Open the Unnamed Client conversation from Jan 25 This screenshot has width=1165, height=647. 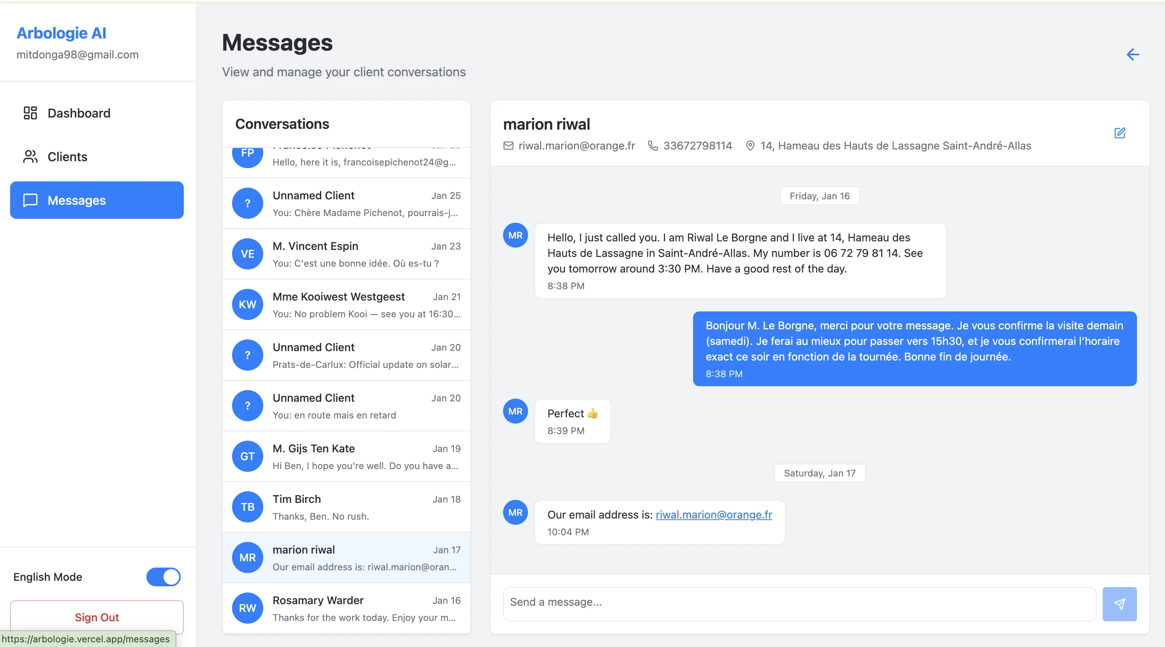click(x=347, y=204)
